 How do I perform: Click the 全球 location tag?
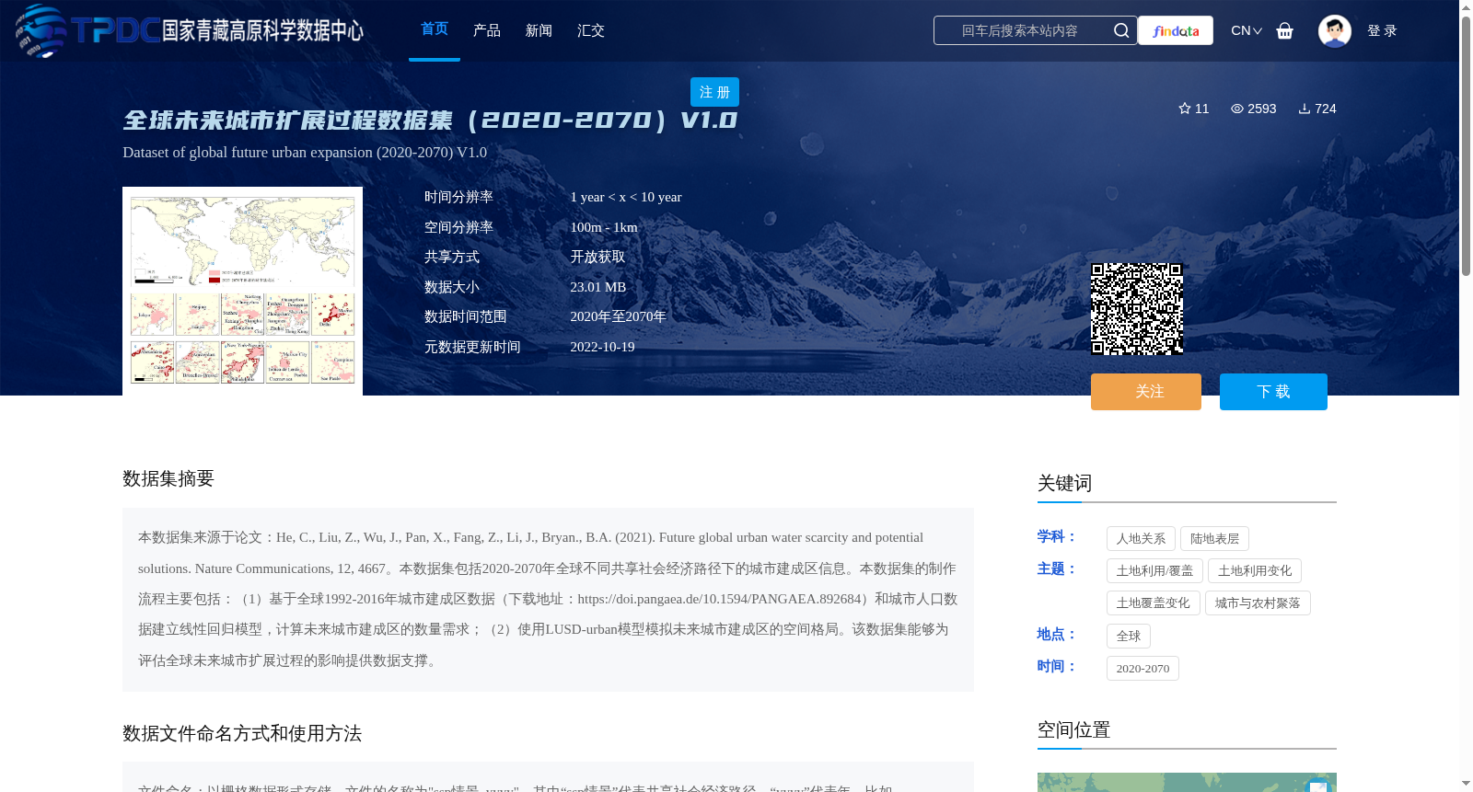point(1129,636)
